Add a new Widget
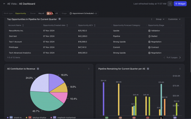The width and height of the screenshot is (191, 119). coord(180,4)
